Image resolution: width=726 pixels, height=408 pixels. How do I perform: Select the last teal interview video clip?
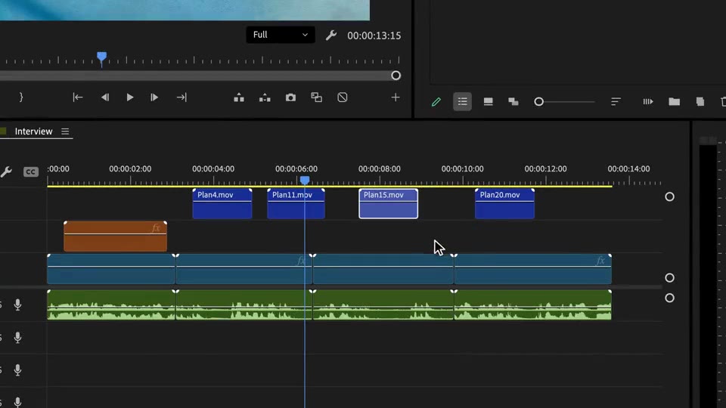point(533,269)
